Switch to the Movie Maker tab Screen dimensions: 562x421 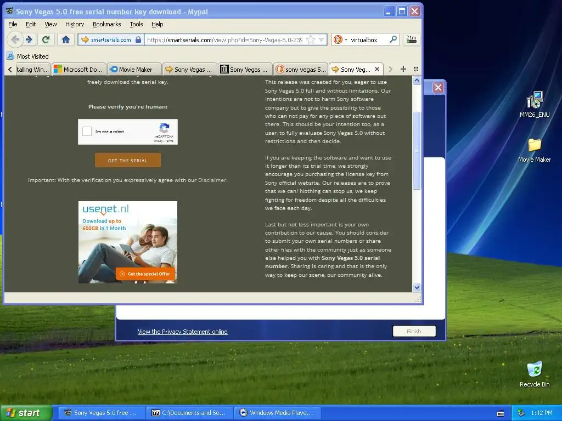point(134,70)
